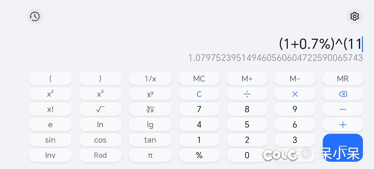
Task: Tap the minus operator
Action: pos(343,109)
